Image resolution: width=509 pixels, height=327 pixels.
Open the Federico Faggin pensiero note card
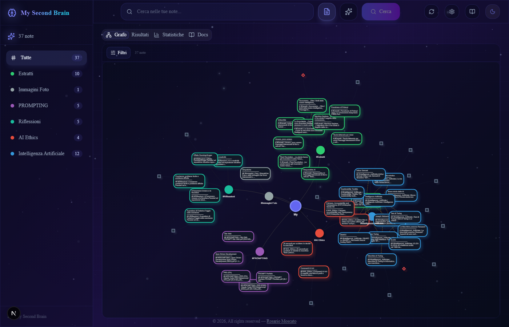[x=200, y=215]
